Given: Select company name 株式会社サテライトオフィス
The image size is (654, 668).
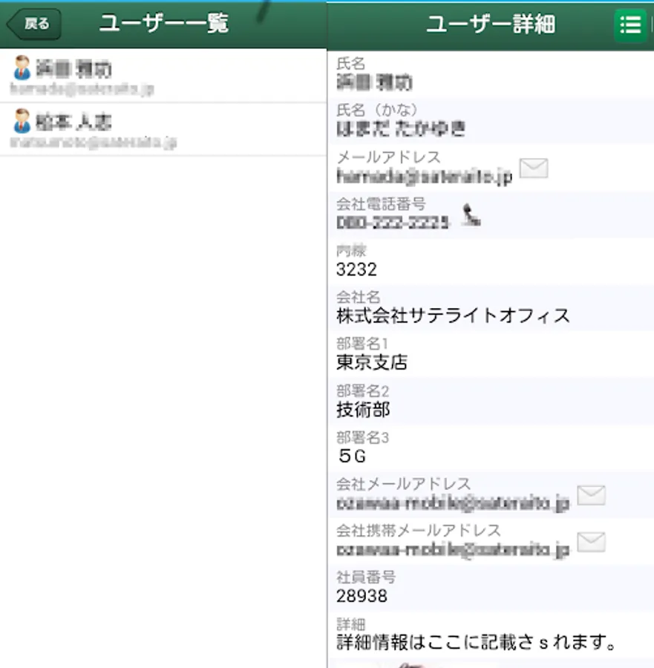Looking at the screenshot, I should (453, 315).
